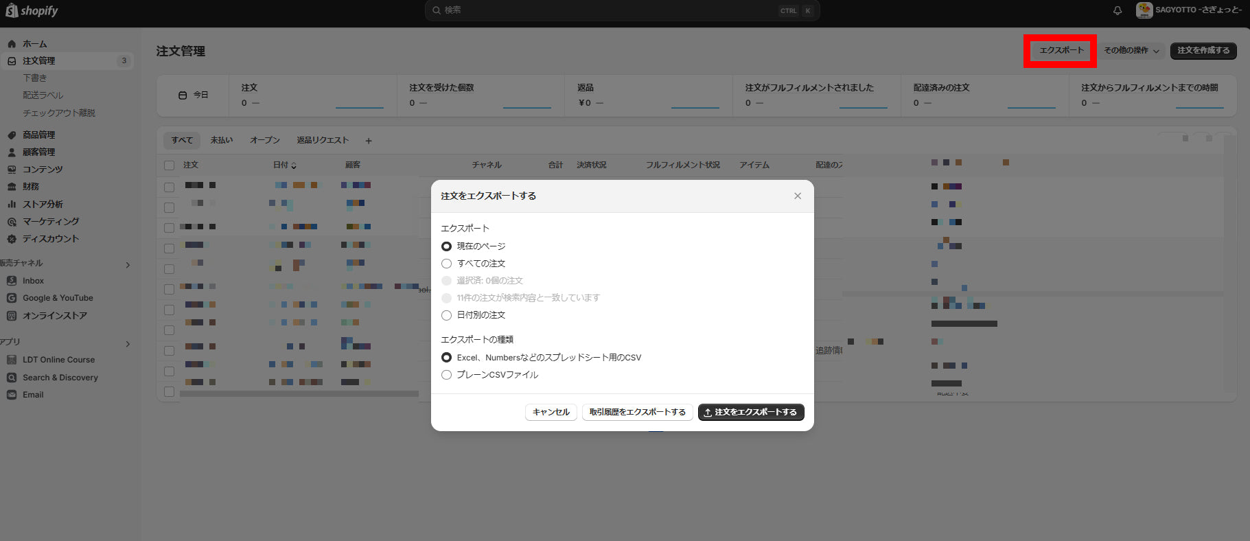Open the 今日 date range picker
Image resolution: width=1250 pixels, height=541 pixels.
[x=193, y=95]
